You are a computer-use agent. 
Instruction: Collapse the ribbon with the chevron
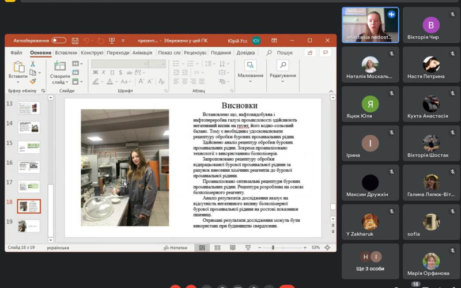click(331, 91)
